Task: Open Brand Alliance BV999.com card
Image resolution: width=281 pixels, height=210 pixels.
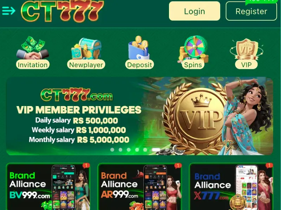Action: coord(48,187)
